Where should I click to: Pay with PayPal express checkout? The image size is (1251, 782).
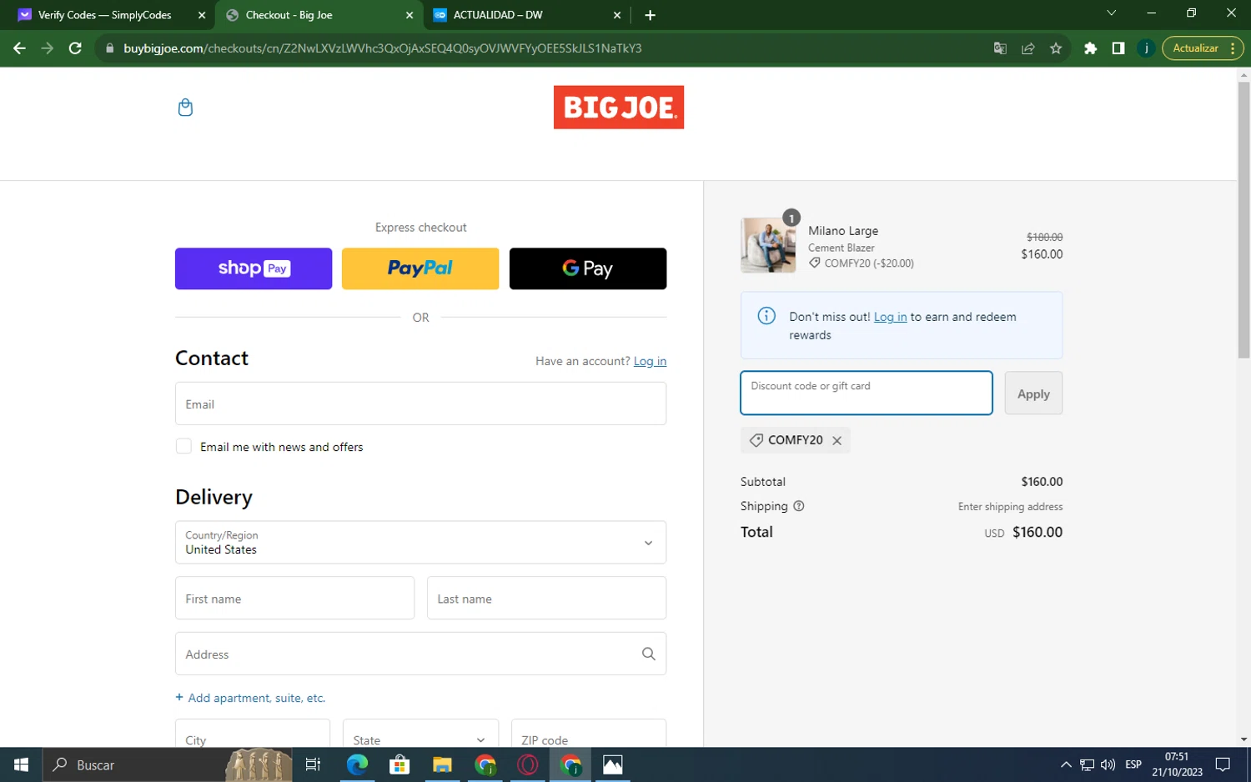[420, 268]
